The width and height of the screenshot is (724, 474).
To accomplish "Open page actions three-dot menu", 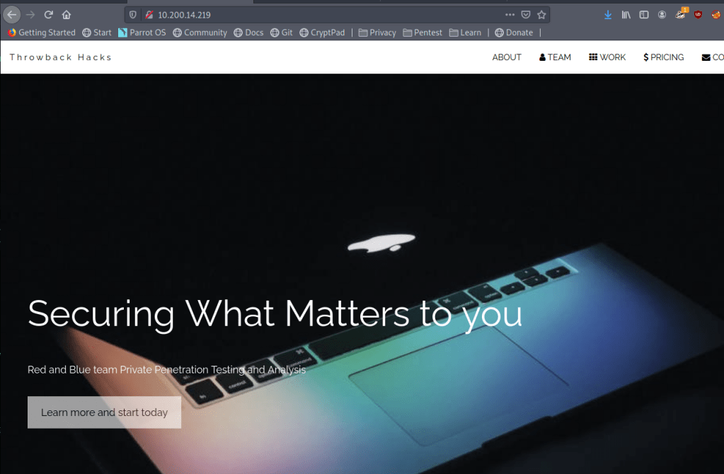I will point(510,15).
